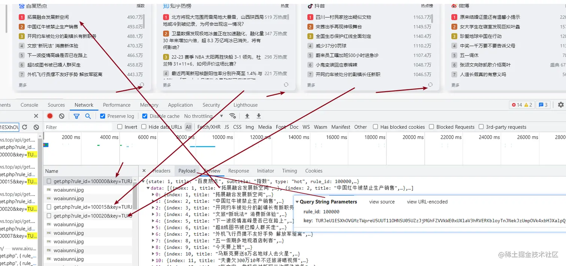
Task: Open the Performance tab
Action: pos(117,105)
